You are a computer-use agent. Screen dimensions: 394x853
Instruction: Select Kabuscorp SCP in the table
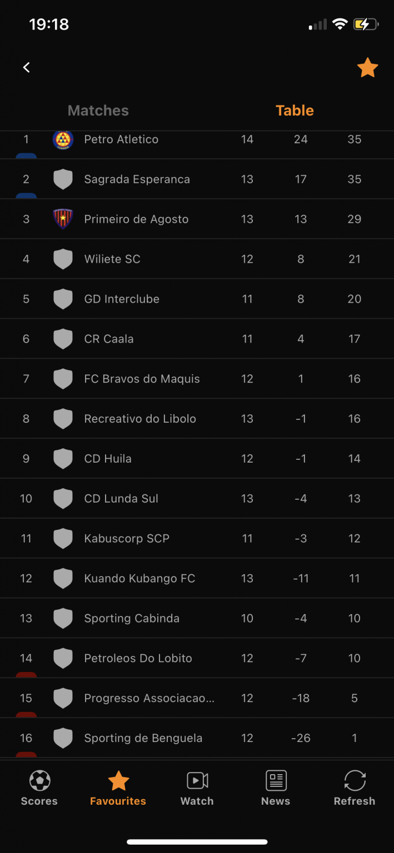click(127, 538)
